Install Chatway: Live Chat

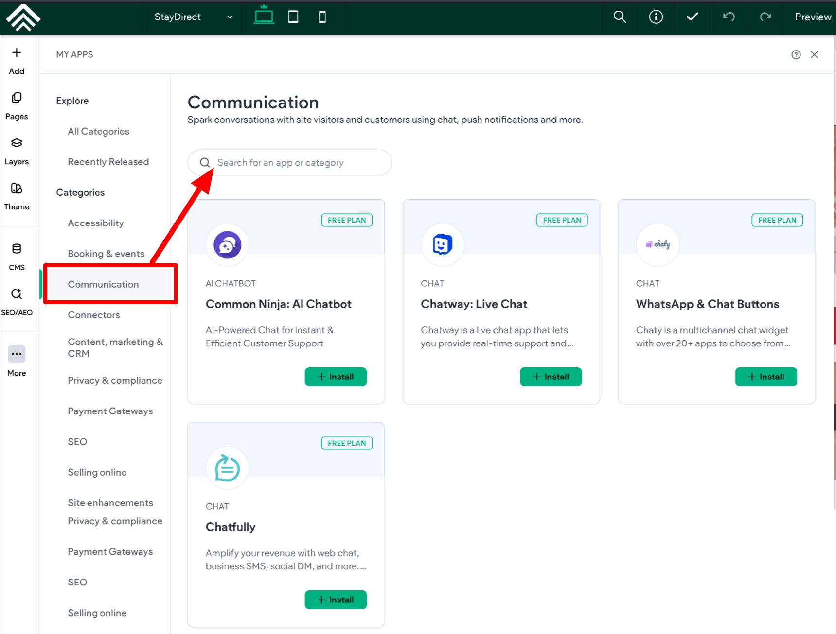[551, 377]
